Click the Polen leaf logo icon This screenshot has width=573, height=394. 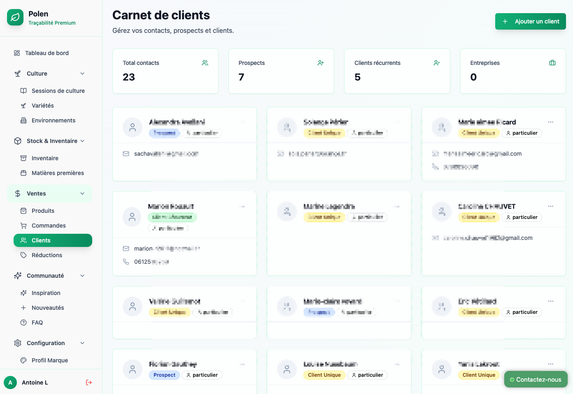[15, 17]
